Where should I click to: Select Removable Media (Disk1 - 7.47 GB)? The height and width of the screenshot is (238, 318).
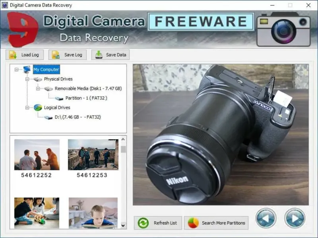[x=88, y=88]
